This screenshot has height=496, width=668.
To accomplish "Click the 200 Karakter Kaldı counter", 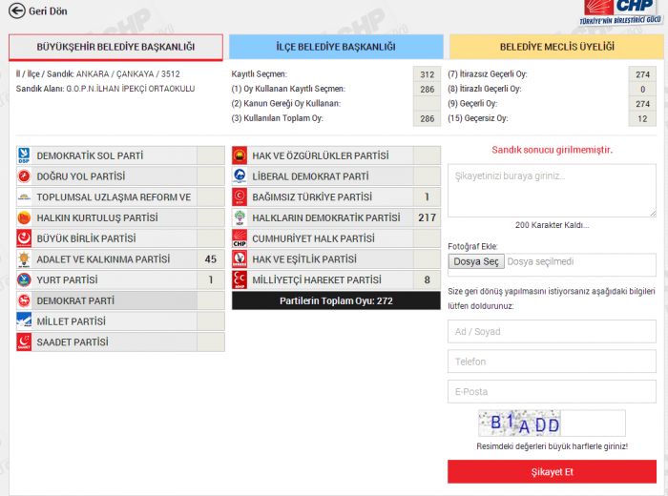I will (552, 225).
